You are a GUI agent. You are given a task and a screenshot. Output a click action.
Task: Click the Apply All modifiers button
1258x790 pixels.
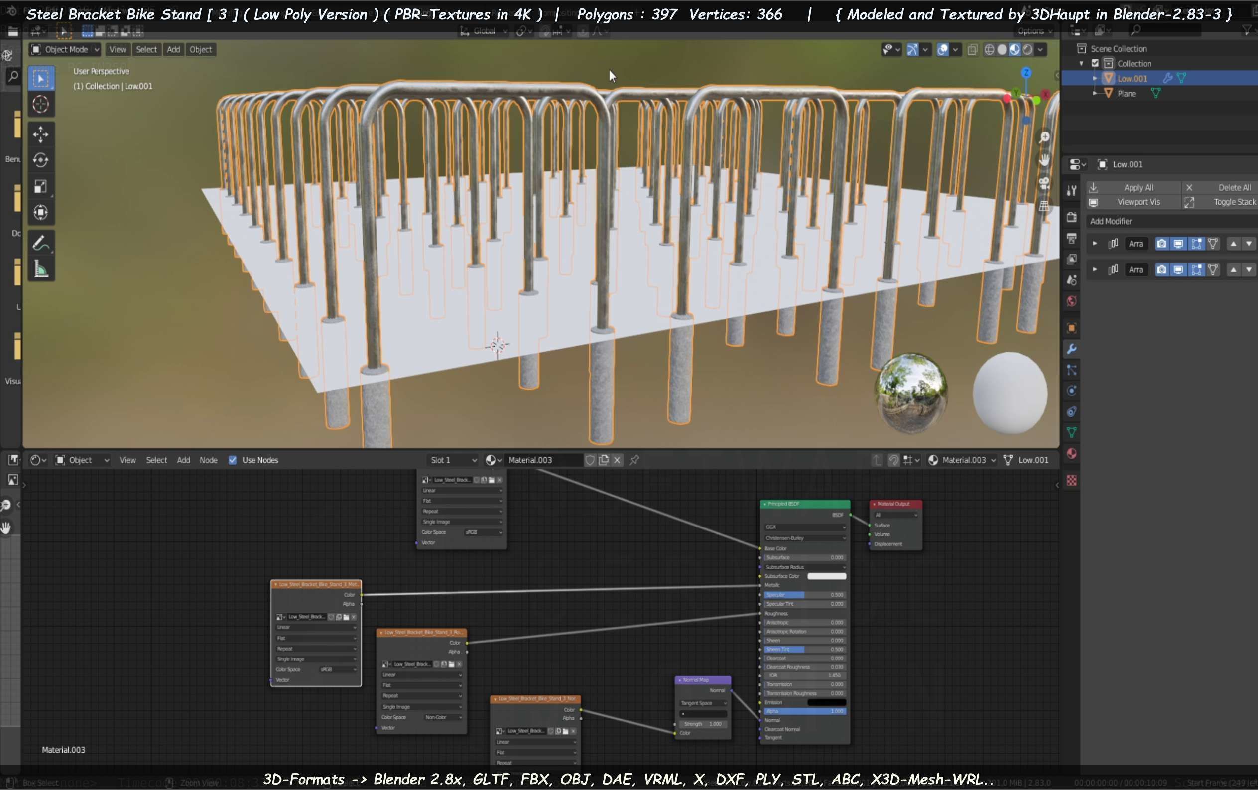(x=1138, y=188)
